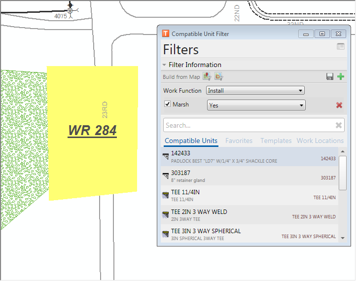
Task: Click the Build from Map label
Action: pos(181,77)
